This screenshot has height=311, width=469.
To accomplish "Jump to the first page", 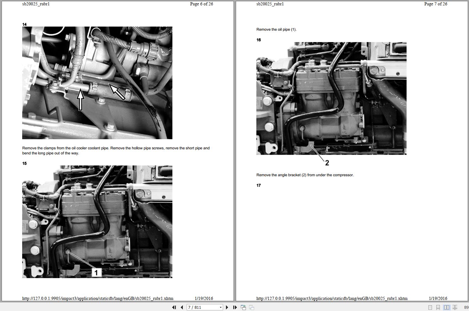I will [x=174, y=307].
